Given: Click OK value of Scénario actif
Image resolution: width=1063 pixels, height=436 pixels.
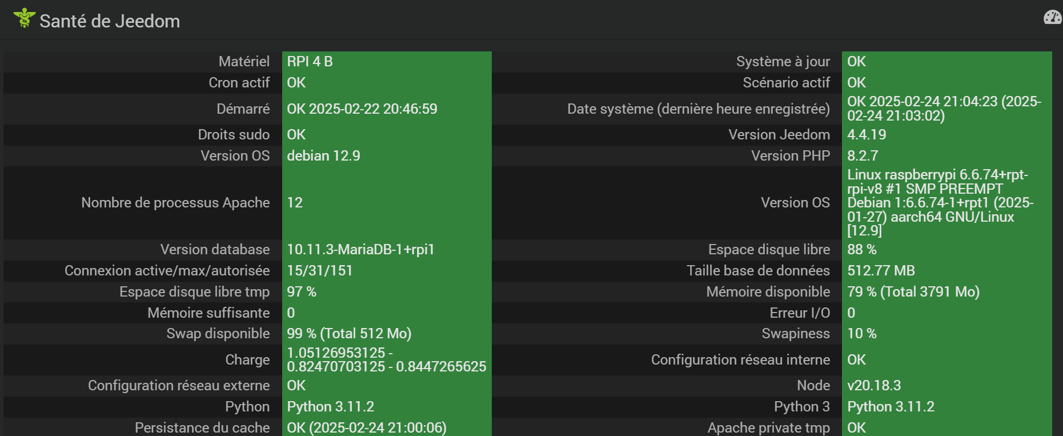Looking at the screenshot, I should pos(856,82).
